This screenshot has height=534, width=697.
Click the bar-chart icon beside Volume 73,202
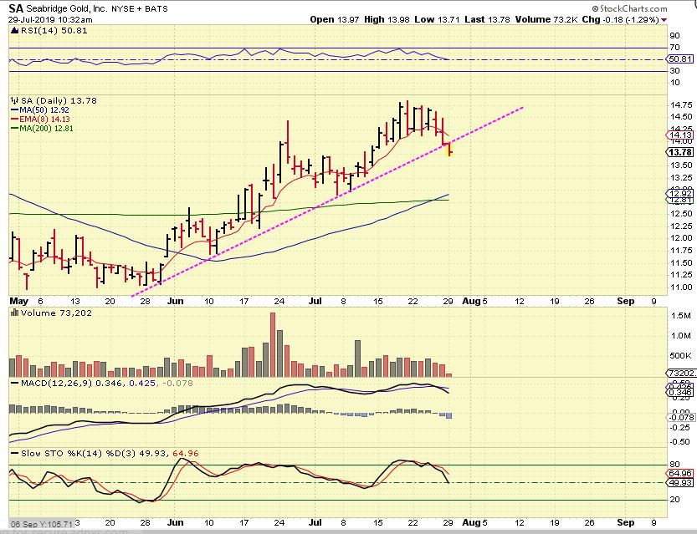click(x=15, y=313)
